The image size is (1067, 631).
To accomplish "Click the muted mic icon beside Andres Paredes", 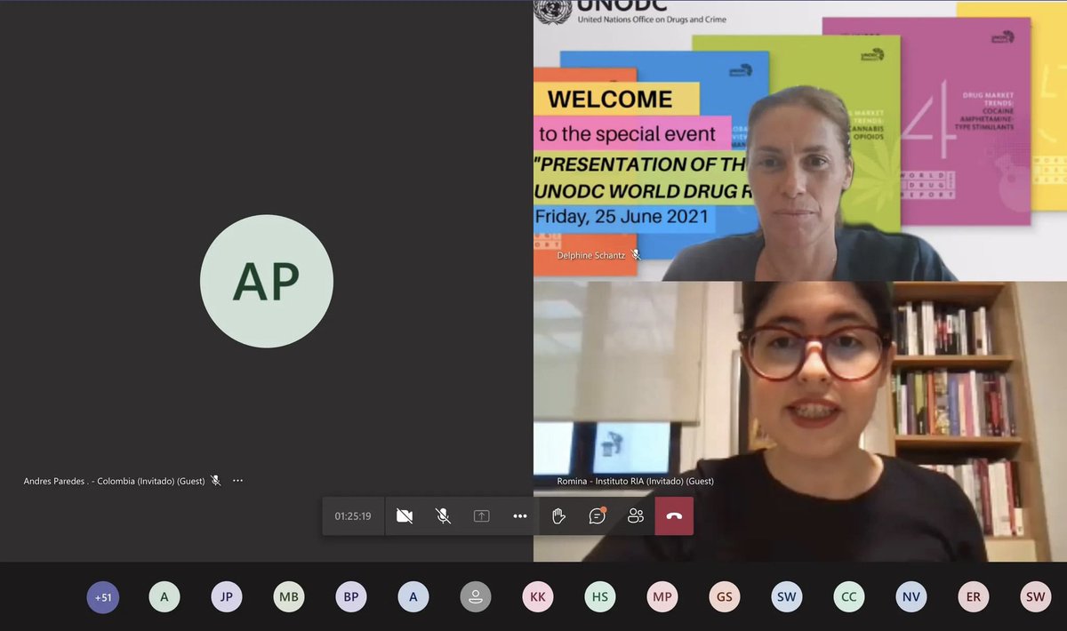I will click(x=215, y=481).
